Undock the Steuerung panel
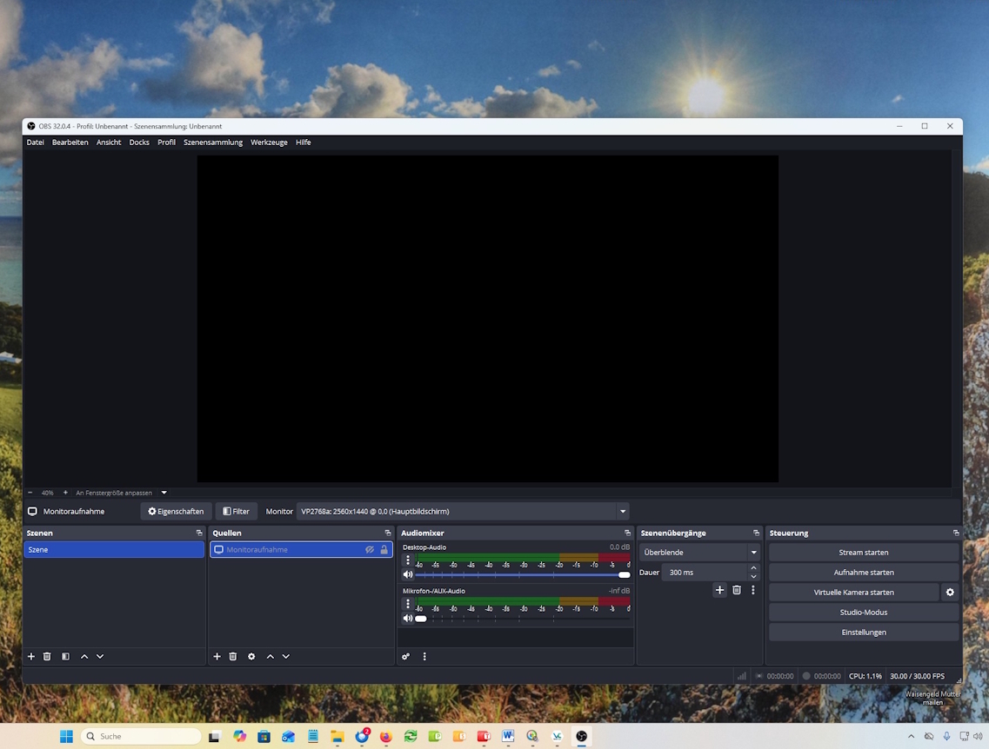This screenshot has width=989, height=749. [956, 533]
